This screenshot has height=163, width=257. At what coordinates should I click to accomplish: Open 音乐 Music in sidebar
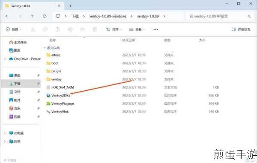15,108
